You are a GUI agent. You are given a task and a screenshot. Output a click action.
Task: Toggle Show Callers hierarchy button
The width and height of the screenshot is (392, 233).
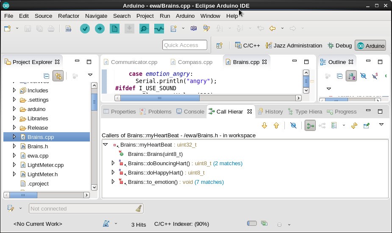310,125
